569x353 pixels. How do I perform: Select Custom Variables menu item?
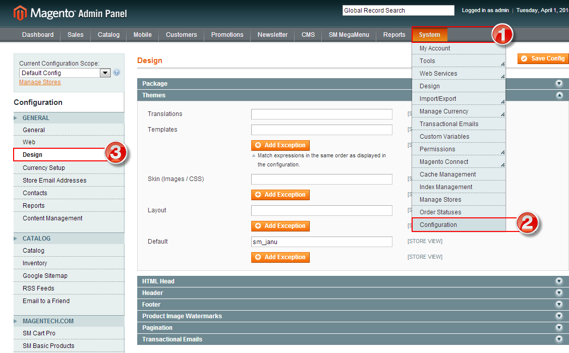[x=459, y=137]
